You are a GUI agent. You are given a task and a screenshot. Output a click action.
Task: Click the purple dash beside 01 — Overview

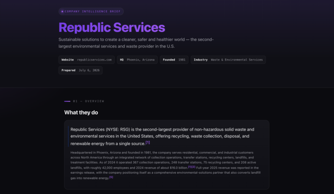pos(67,101)
